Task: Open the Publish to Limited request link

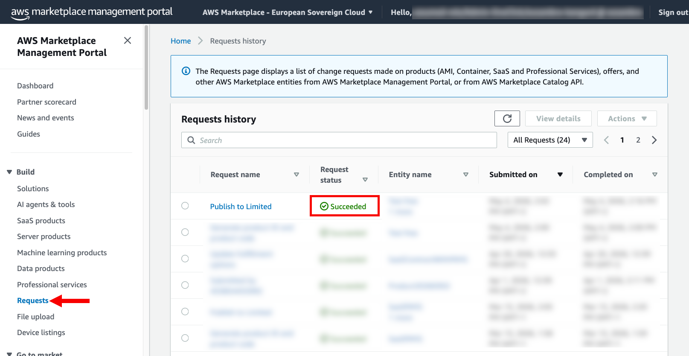Action: tap(241, 207)
